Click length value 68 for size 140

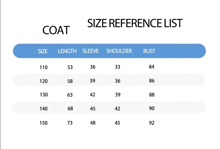click(x=70, y=109)
